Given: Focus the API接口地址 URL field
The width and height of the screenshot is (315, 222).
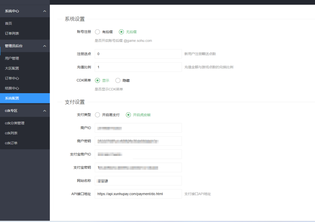Looking at the screenshot, I should point(138,194).
